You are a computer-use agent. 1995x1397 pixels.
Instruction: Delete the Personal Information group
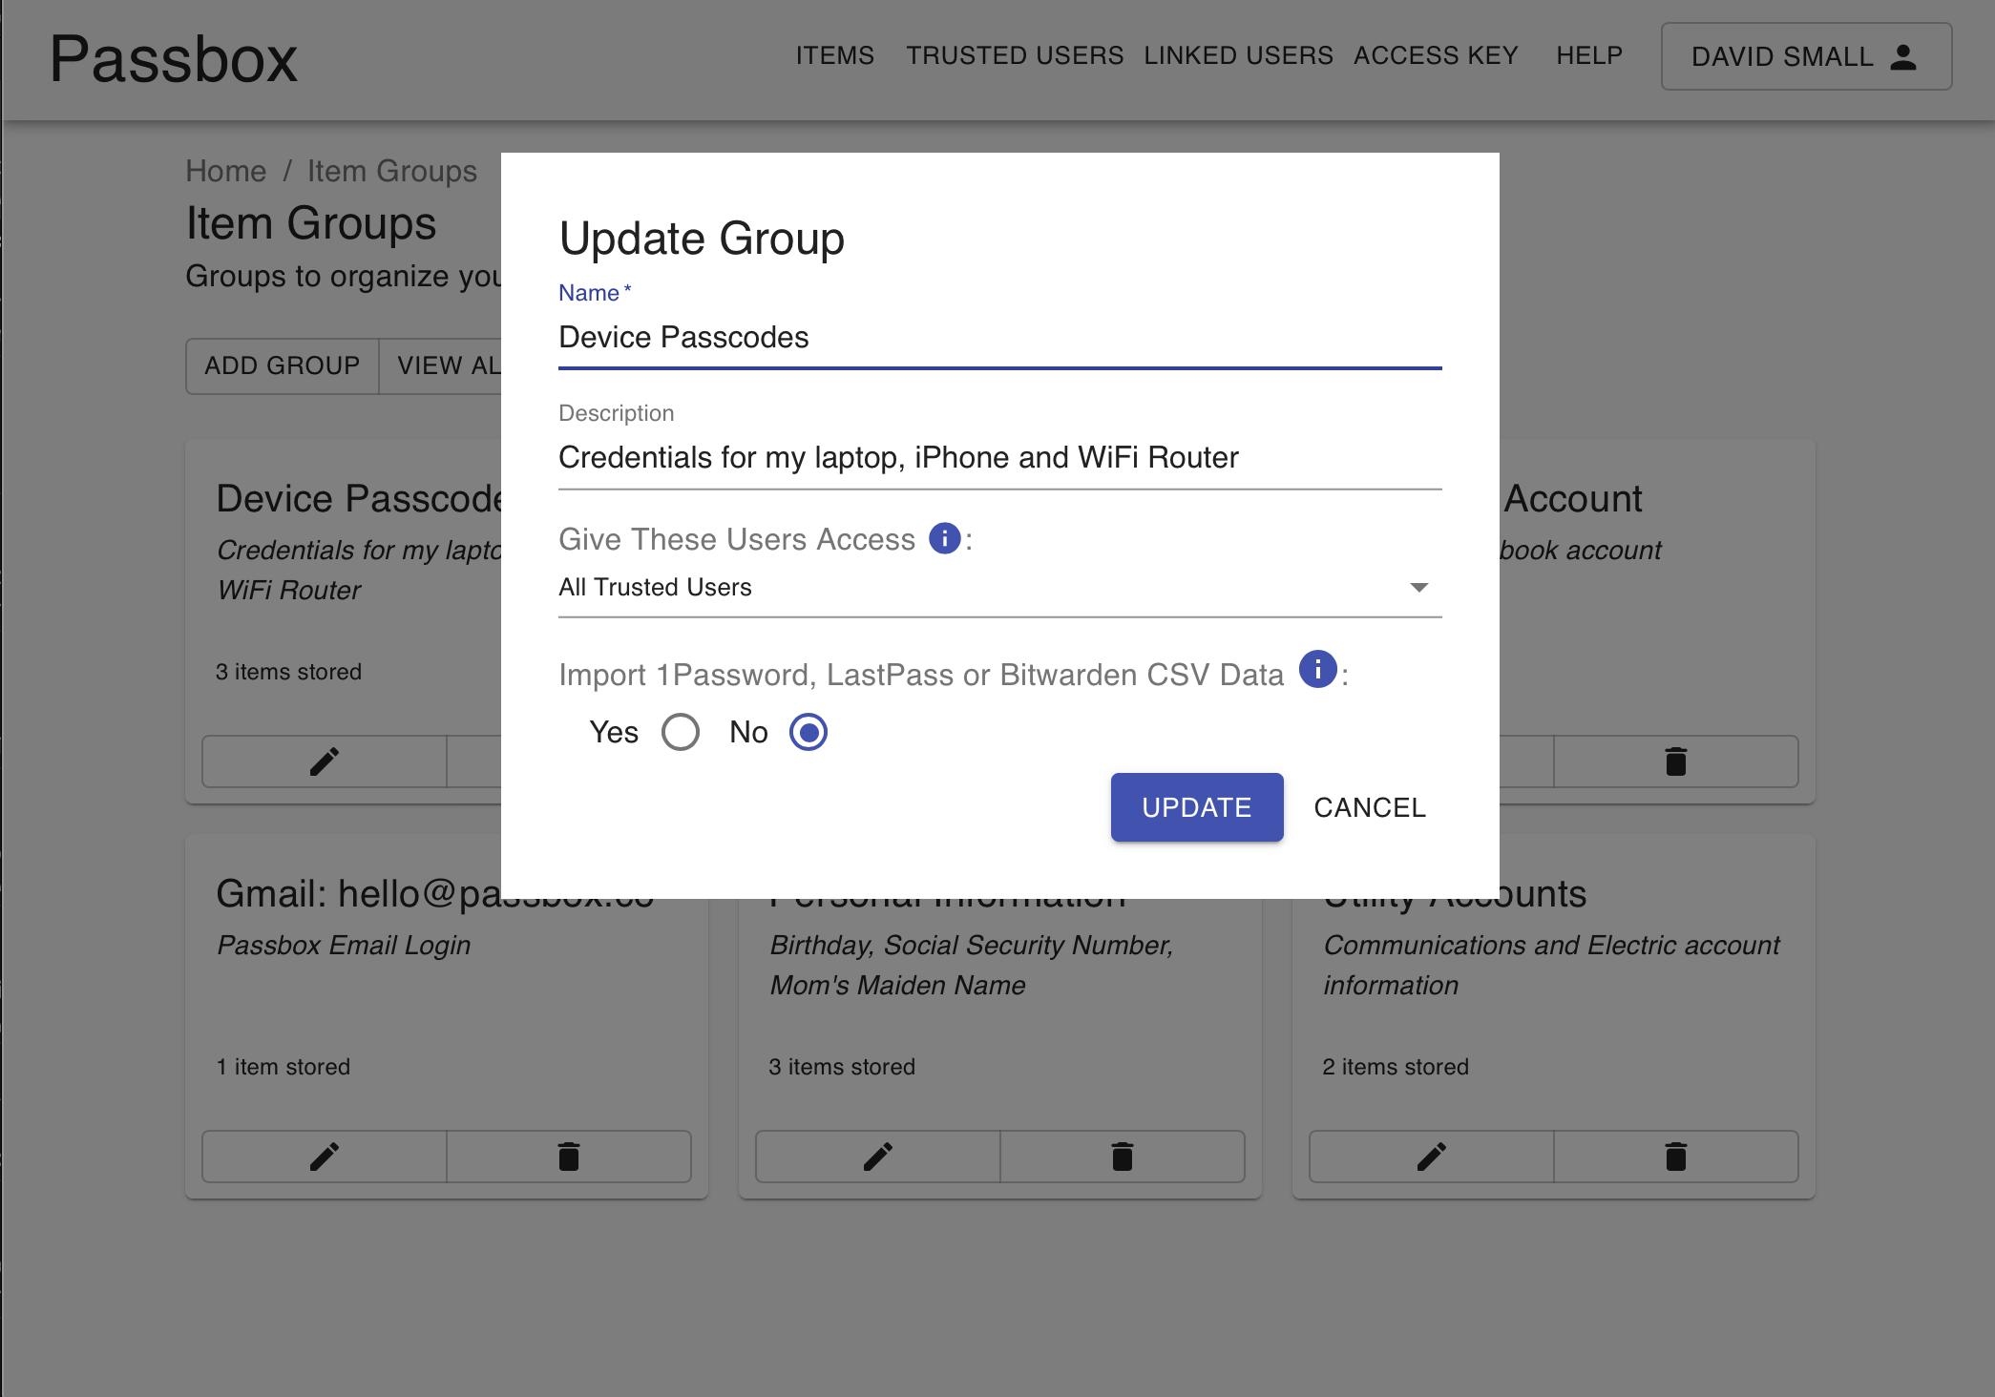[1123, 1157]
